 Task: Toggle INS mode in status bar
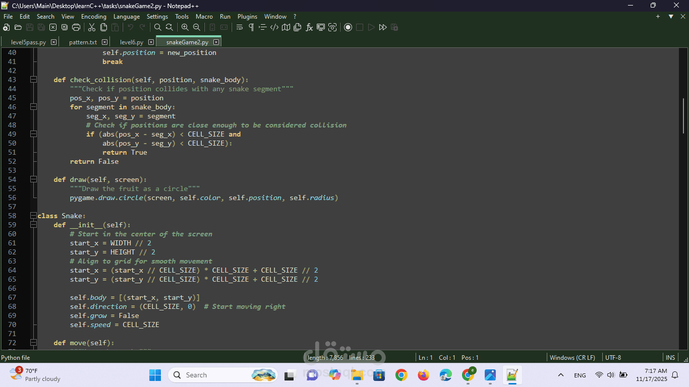tap(670, 357)
